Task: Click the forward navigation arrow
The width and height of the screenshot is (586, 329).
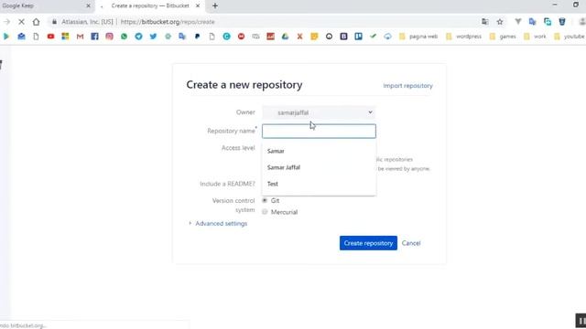Action: [x=6, y=22]
